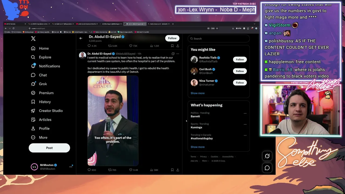Share the post with 1.2M views

pos(178,46)
